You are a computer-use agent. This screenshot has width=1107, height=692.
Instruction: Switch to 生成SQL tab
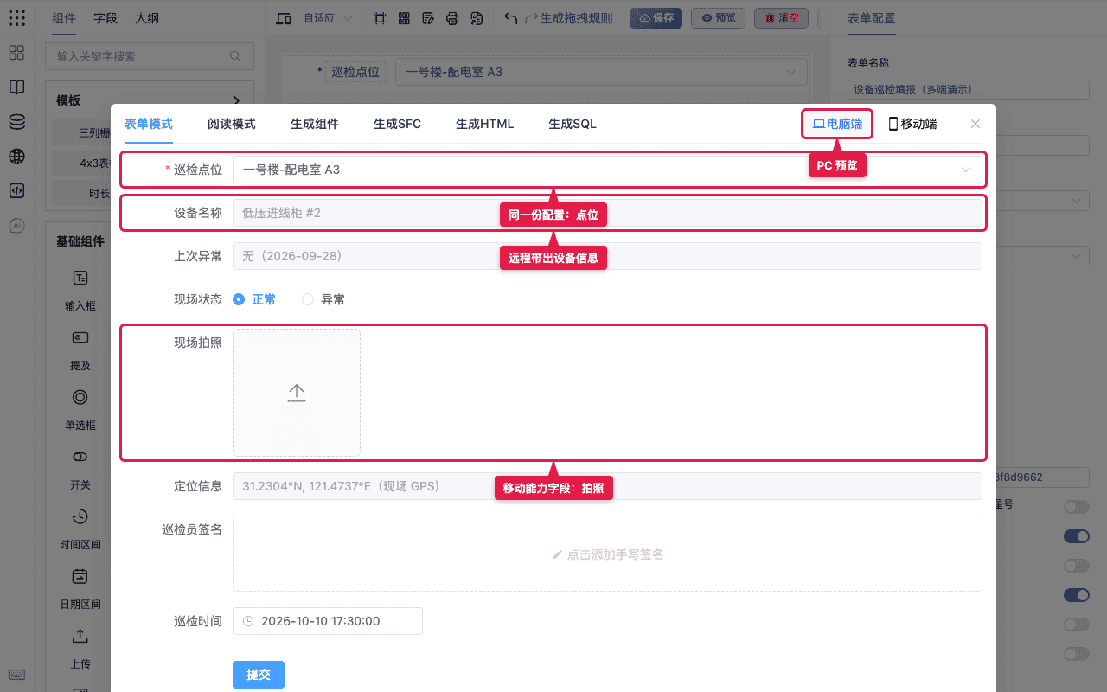[x=573, y=124]
